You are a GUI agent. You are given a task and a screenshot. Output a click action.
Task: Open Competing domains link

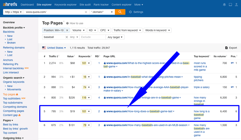[x=15, y=107]
